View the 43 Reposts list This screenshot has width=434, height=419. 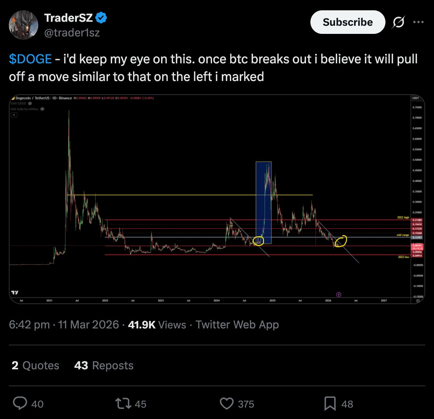pyautogui.click(x=104, y=366)
